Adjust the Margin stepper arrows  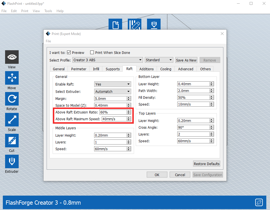point(129,99)
